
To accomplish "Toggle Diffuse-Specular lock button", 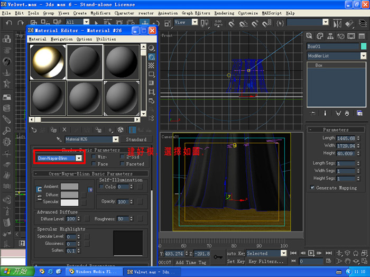I will (40, 198).
